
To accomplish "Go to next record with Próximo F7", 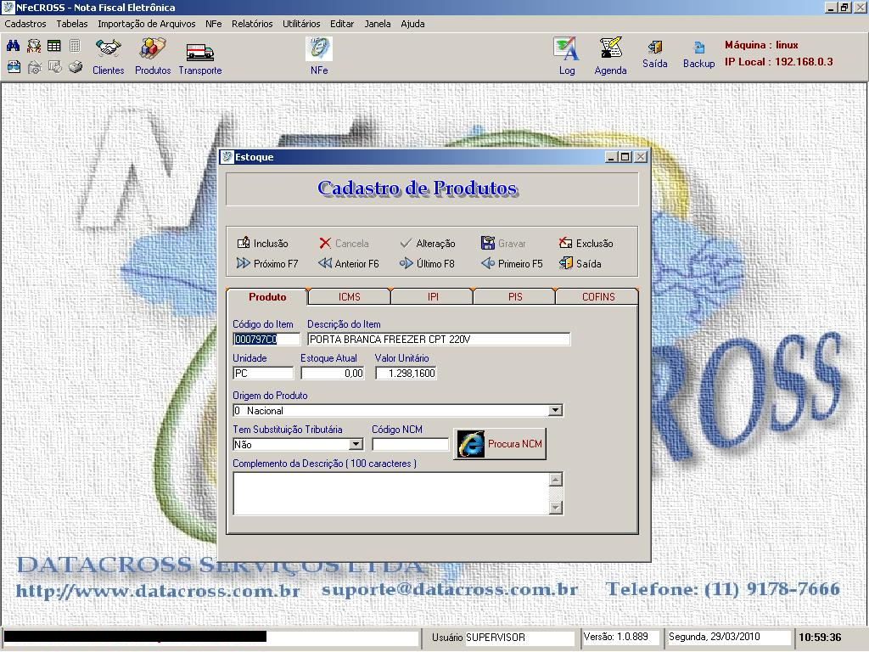I will pyautogui.click(x=267, y=263).
